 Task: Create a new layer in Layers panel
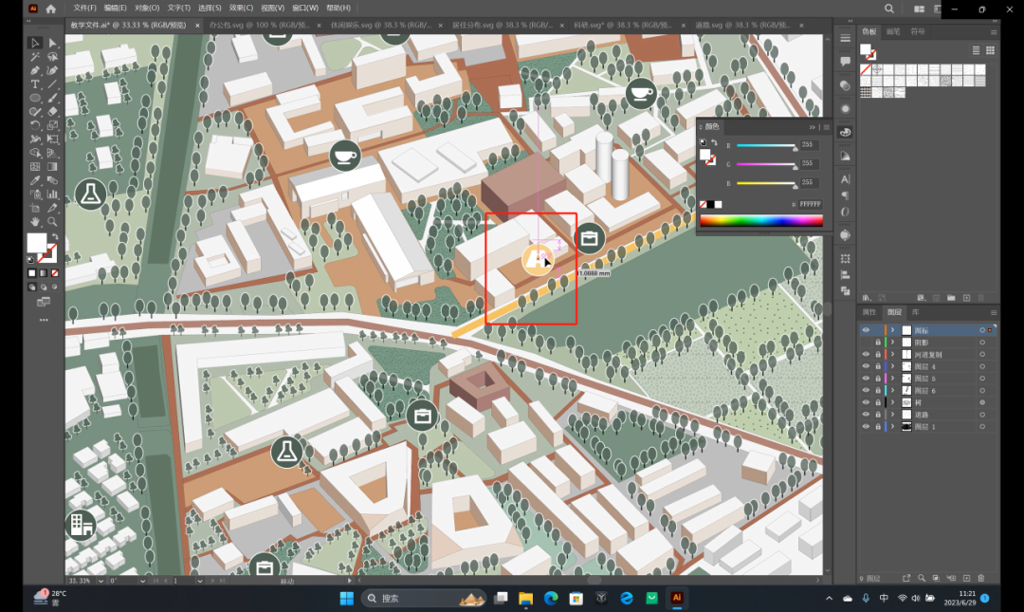[x=966, y=578]
